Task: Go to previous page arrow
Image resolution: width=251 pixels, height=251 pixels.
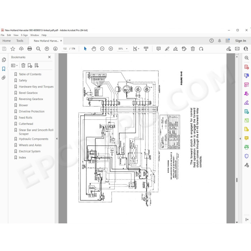Action: [47, 49]
